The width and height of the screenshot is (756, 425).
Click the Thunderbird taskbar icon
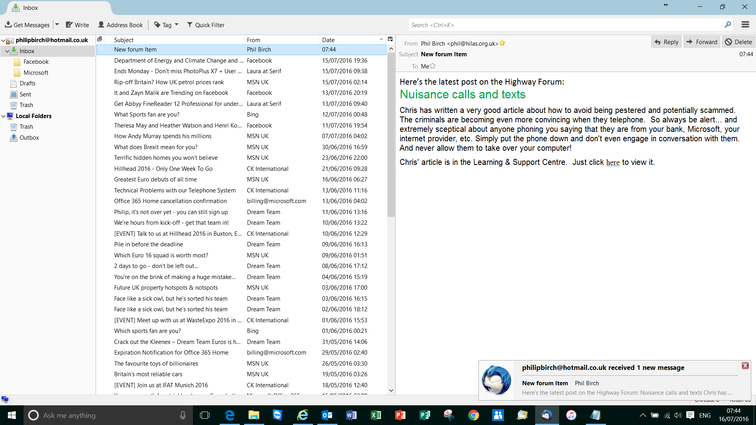[x=547, y=415]
